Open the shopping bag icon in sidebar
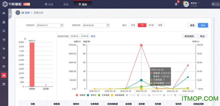The image size is (220, 106). tap(4, 22)
